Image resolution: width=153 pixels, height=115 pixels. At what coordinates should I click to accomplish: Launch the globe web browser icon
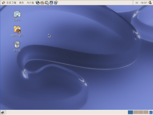[x=38, y=3]
